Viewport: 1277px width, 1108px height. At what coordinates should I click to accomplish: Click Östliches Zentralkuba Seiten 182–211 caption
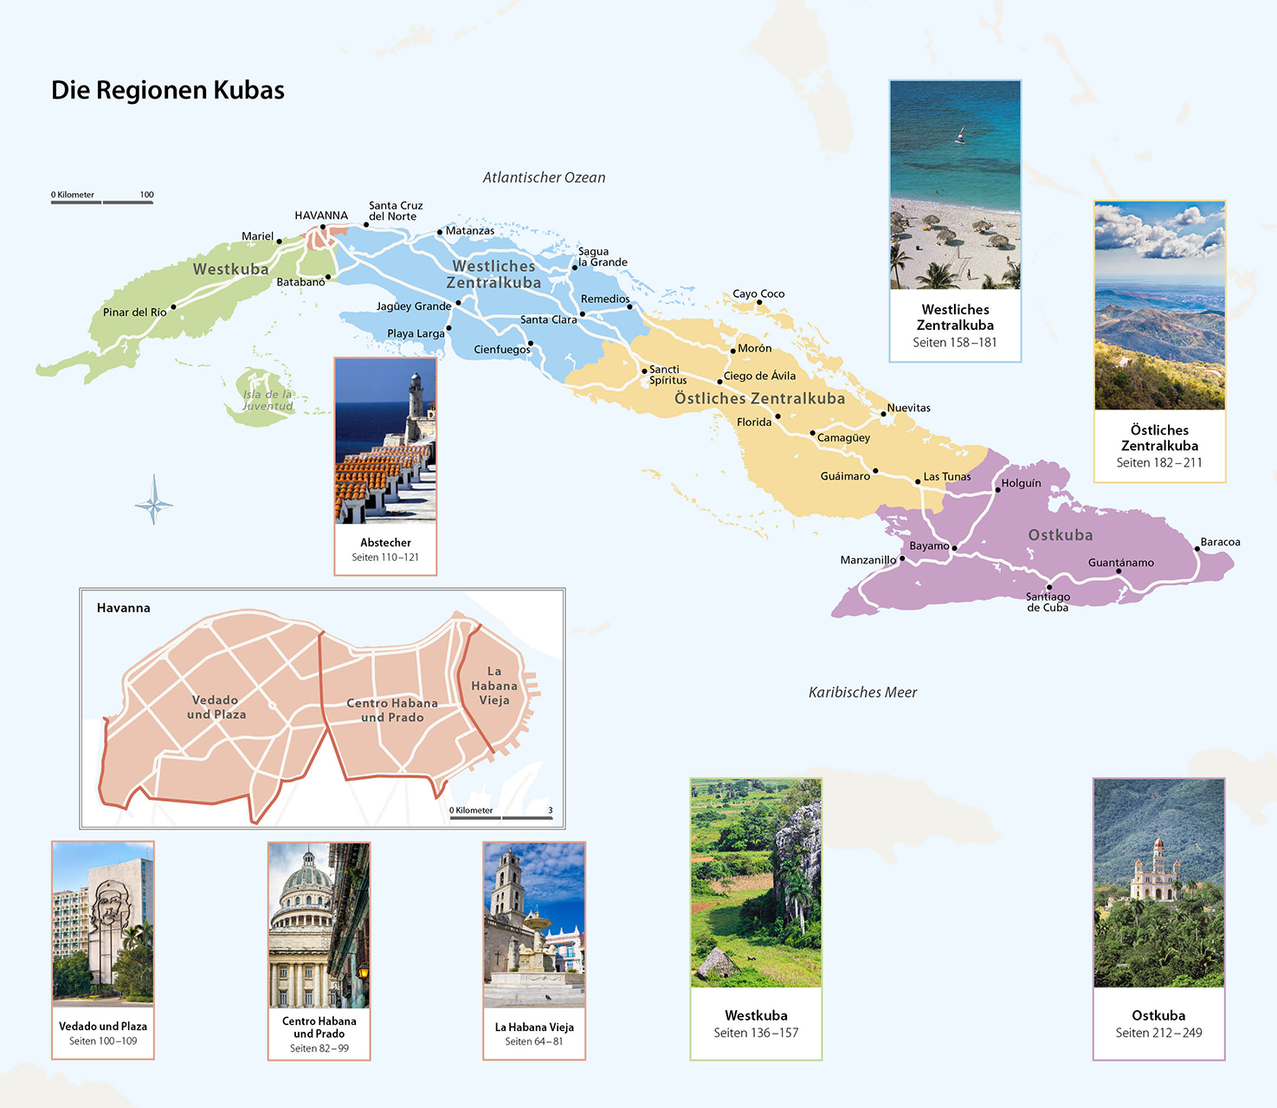1159,446
